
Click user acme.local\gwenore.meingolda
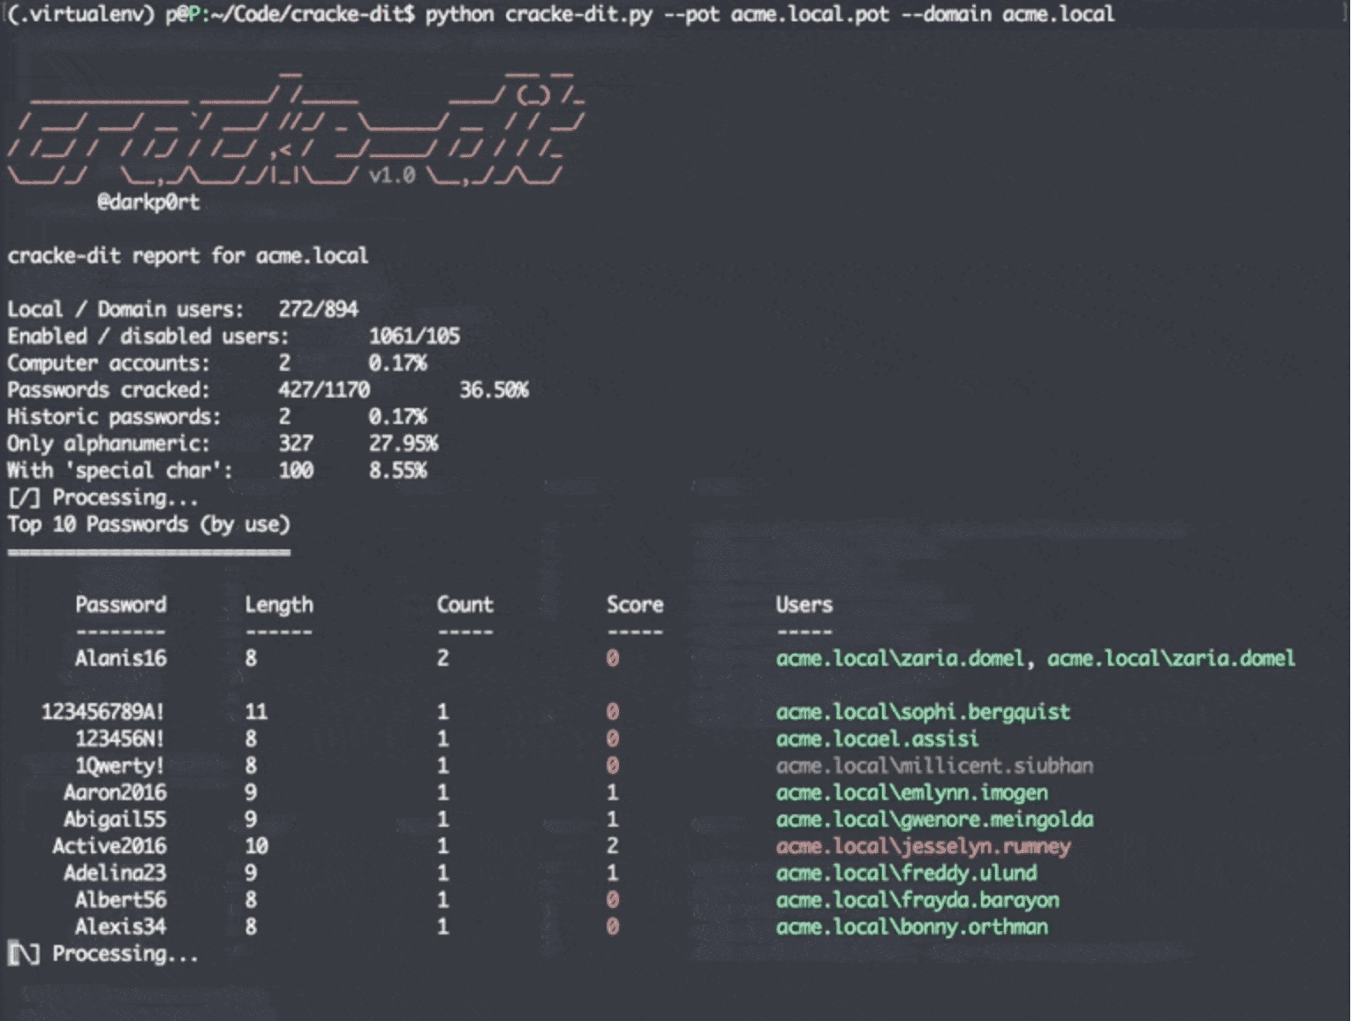click(x=934, y=821)
